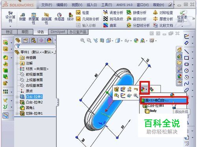Click zoom to selection in context toolbar
This screenshot has width=197, height=147.
(136, 96)
